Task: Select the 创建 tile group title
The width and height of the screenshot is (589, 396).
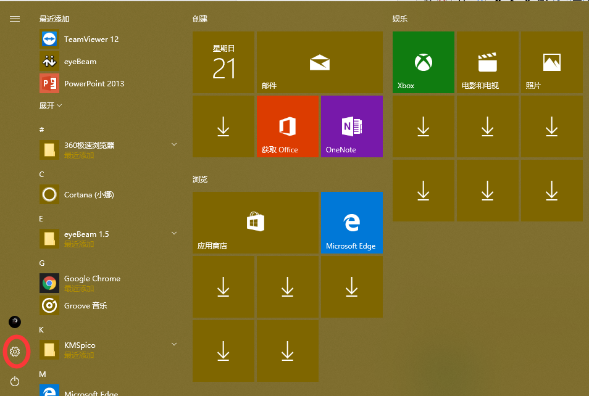Action: [x=200, y=19]
